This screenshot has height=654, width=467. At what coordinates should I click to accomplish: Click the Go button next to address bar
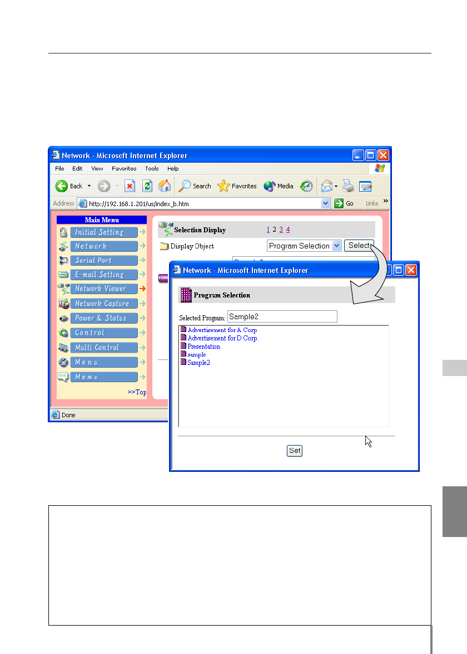[x=344, y=203]
